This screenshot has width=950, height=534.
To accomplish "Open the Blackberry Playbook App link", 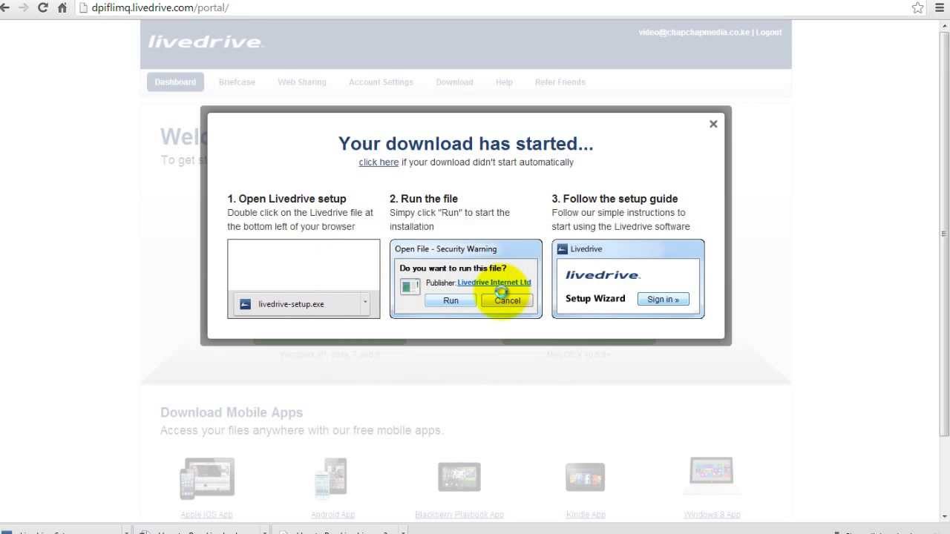I will coord(459,515).
